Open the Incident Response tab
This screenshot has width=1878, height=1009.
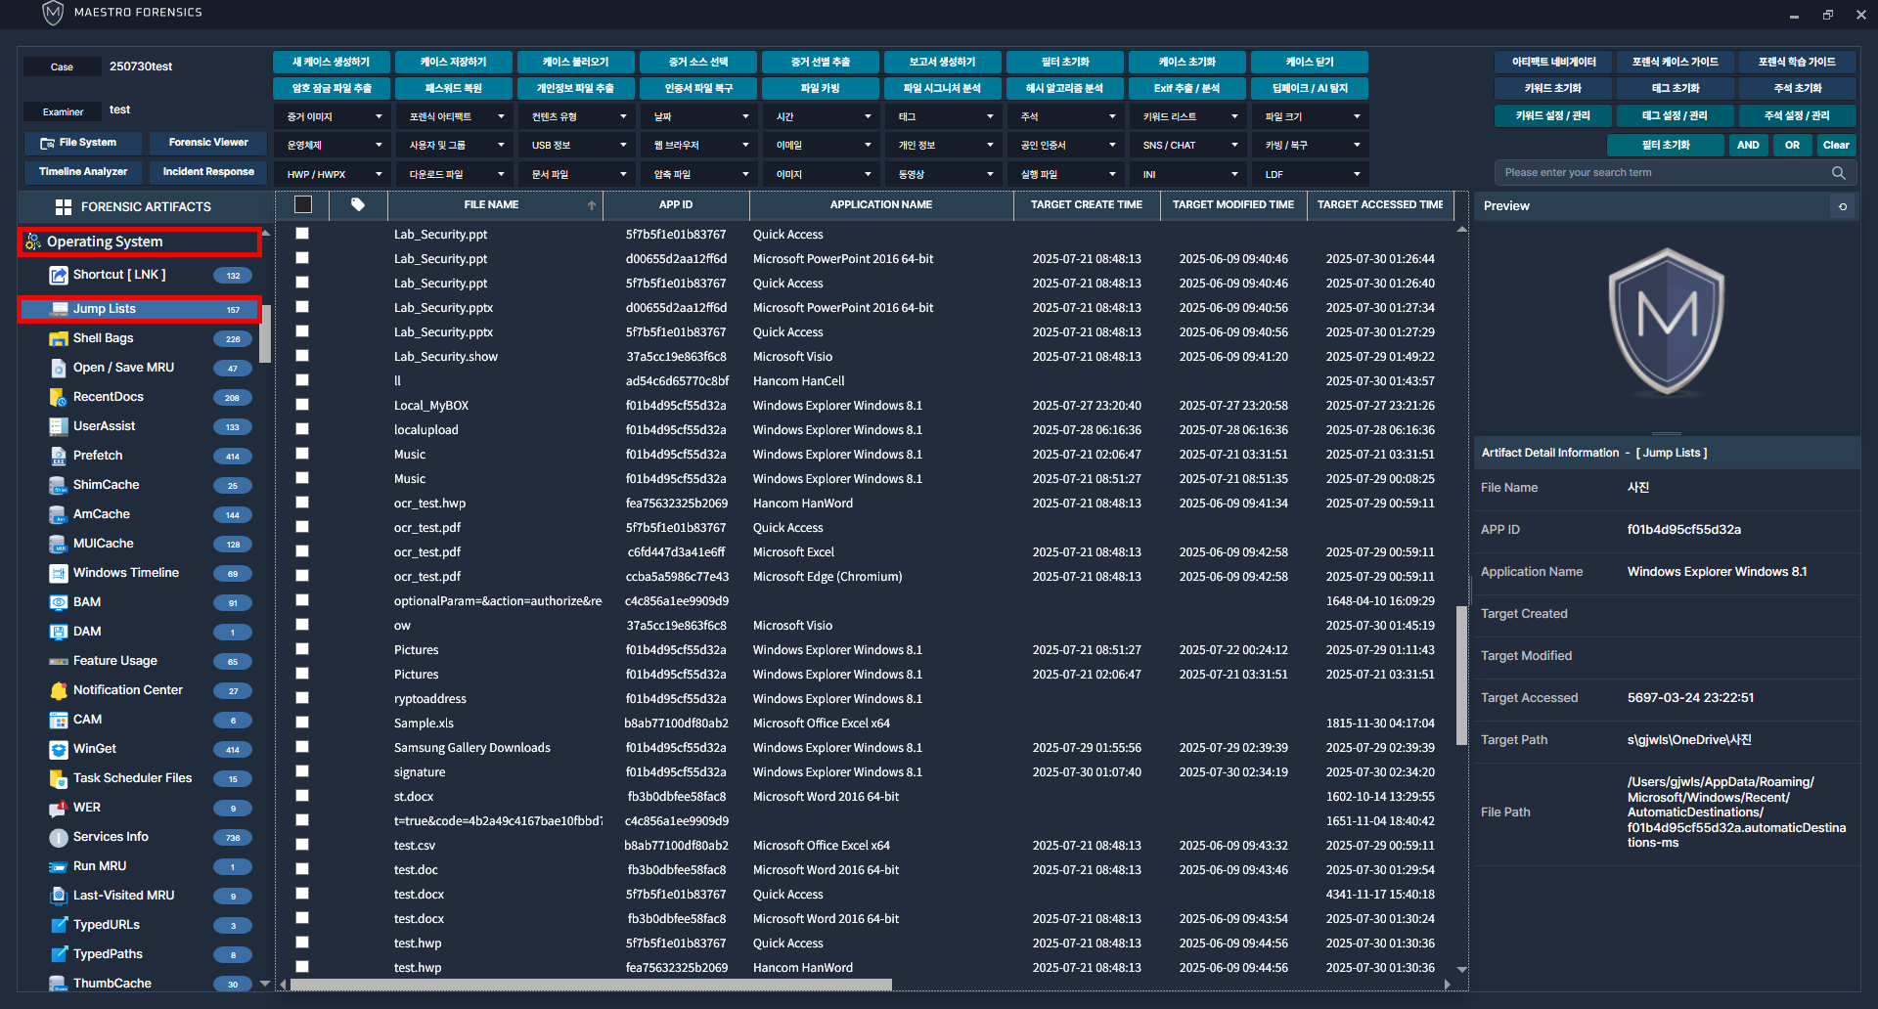click(x=208, y=172)
